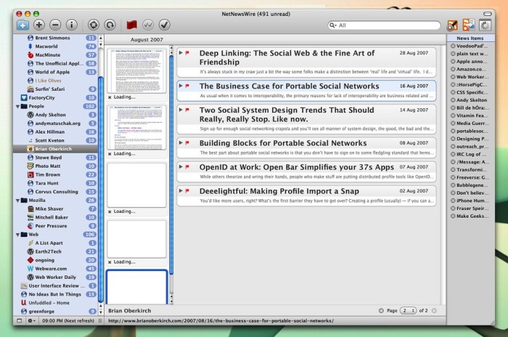Viewport: 508px width, 337px height.
Task: Select the Stowe Boyd feed
Action: click(55, 158)
